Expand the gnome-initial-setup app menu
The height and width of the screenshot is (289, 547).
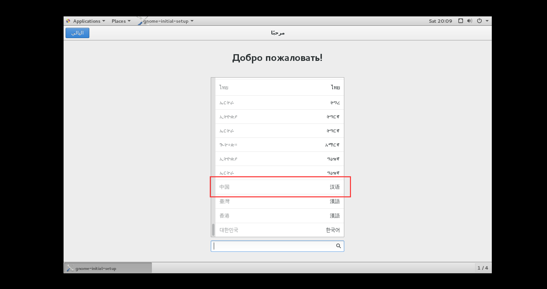[x=166, y=21]
